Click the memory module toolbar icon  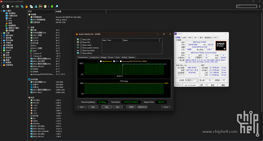[17, 6]
